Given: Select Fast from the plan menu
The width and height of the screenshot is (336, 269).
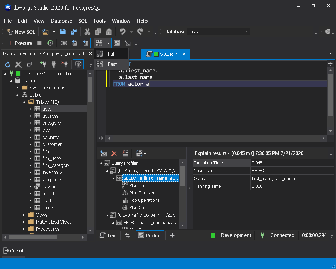Looking at the screenshot, I should tap(111, 64).
